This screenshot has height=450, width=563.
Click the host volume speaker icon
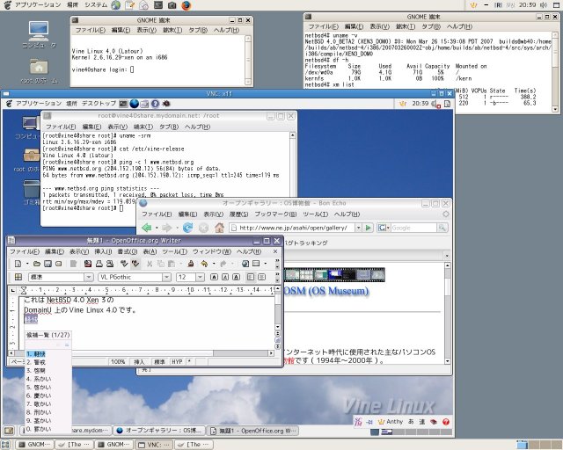coord(544,5)
